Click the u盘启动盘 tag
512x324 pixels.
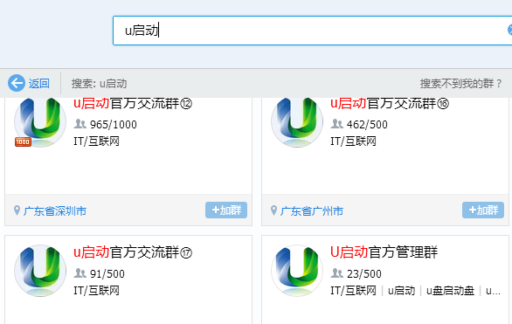click(450, 291)
